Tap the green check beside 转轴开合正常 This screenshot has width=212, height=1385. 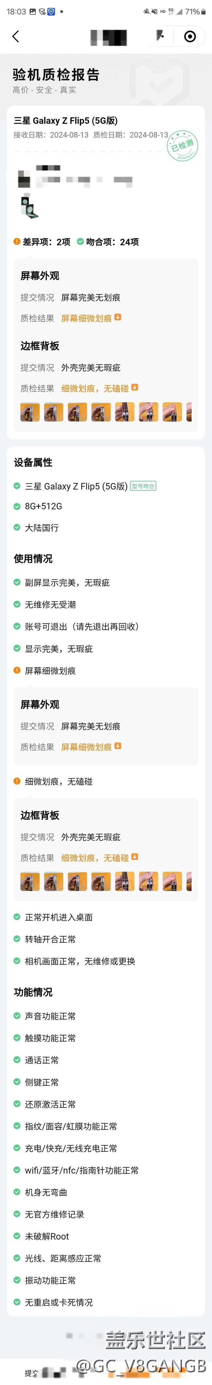click(17, 939)
